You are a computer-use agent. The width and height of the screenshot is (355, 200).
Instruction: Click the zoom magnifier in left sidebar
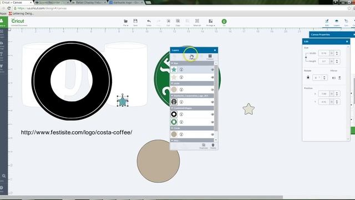(x=4, y=176)
